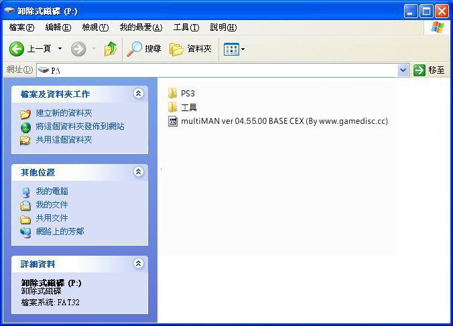Image resolution: width=453 pixels, height=326 pixels.
Task: Open the 網路上的芳鄰 link
Action: 60,232
